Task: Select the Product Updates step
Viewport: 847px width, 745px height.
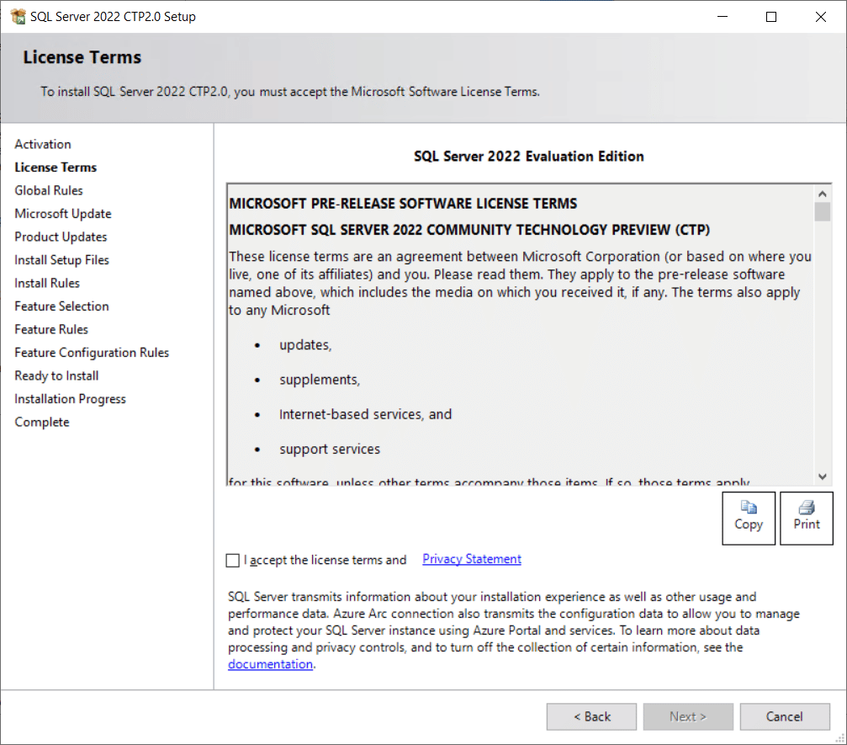Action: [x=61, y=237]
